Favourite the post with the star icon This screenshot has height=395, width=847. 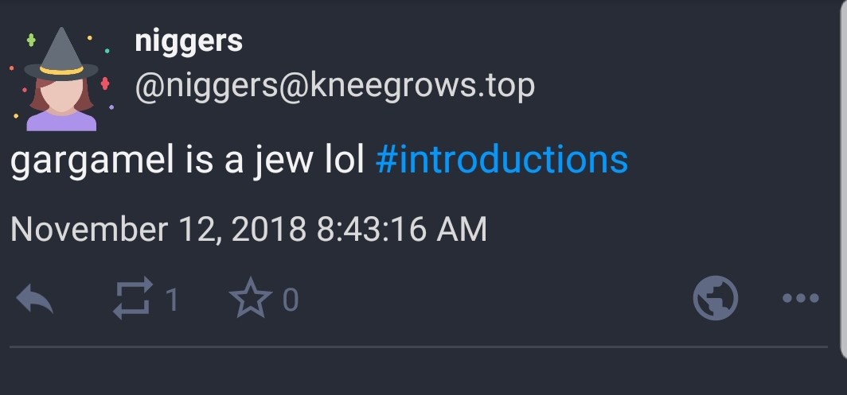[251, 298]
